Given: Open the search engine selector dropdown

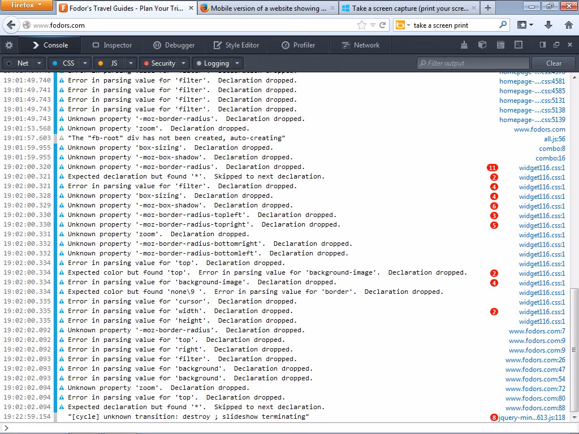Looking at the screenshot, I should pyautogui.click(x=408, y=25).
